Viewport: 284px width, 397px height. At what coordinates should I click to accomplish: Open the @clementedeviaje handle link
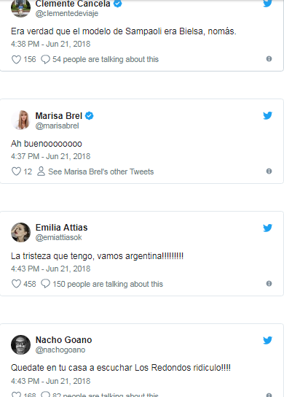67,13
